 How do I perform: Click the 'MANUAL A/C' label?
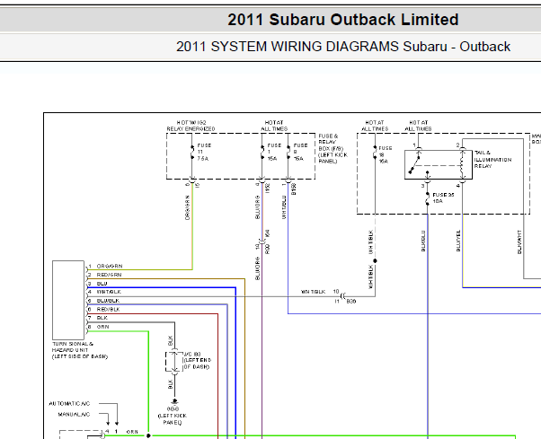point(74,415)
